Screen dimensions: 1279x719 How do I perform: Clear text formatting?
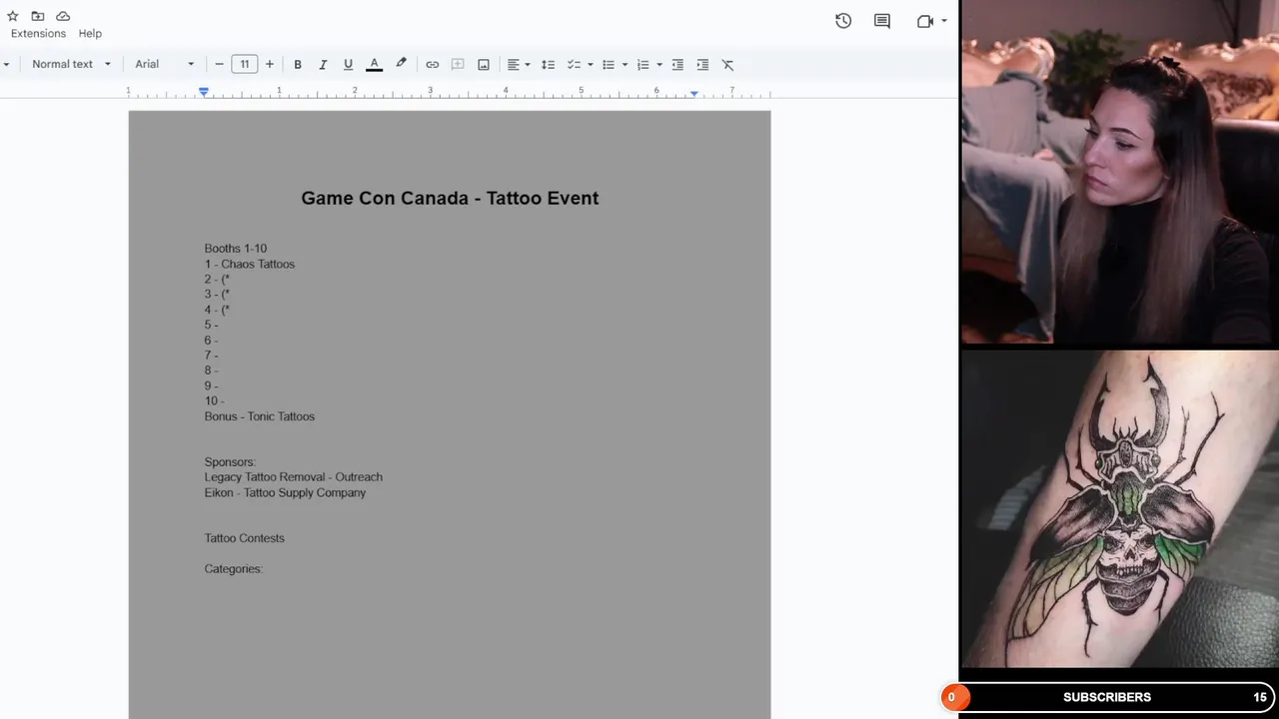[x=727, y=64]
